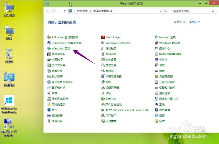
Task: Open 通知区域图标 link
Action: coord(60,99)
